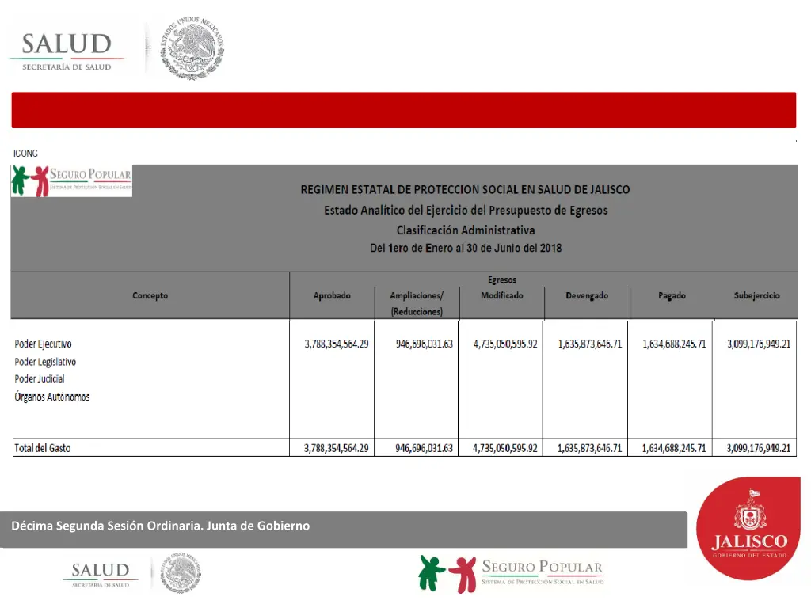Select the ICONG label above the table
The height and width of the screenshot is (608, 811).
click(x=25, y=154)
